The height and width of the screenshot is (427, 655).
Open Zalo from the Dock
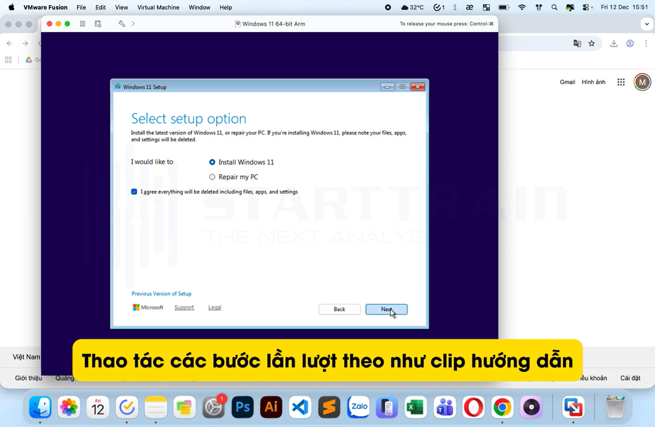358,407
